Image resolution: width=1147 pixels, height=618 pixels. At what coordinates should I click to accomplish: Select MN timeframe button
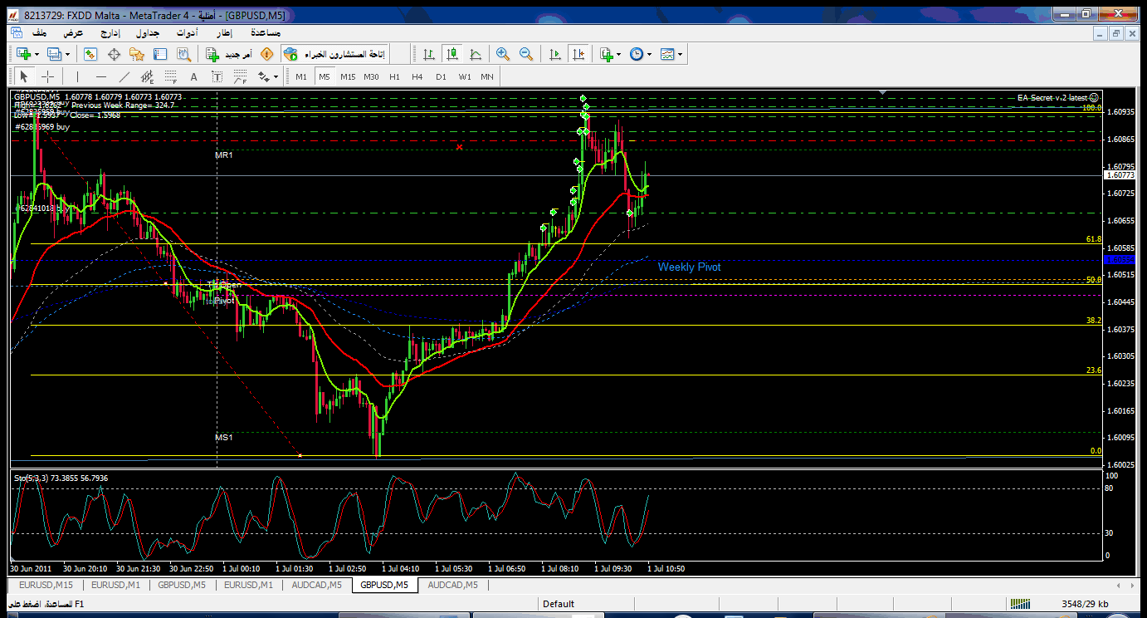tap(487, 76)
